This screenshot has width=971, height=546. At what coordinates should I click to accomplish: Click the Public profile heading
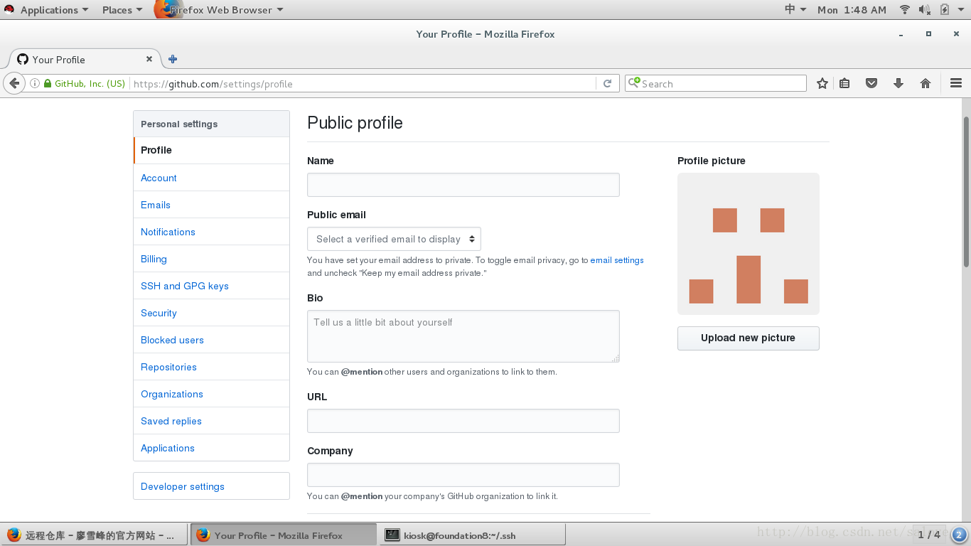tap(355, 123)
